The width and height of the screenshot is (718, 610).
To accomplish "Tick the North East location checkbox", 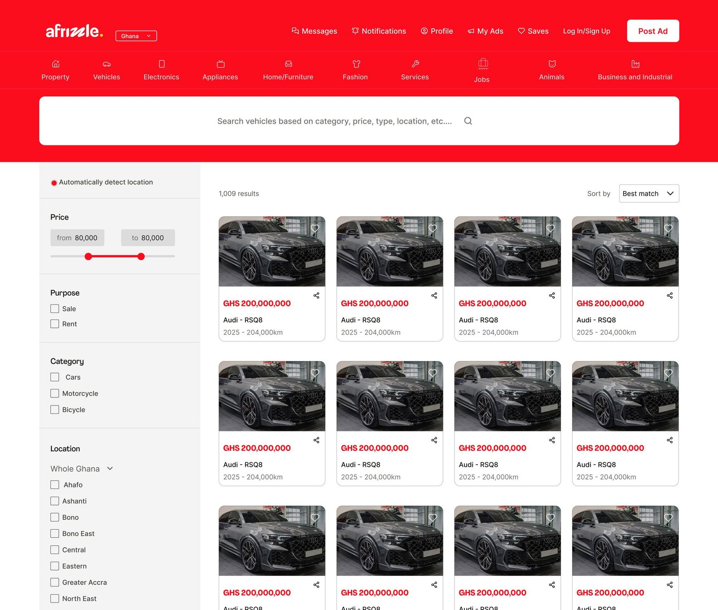I will [x=55, y=598].
